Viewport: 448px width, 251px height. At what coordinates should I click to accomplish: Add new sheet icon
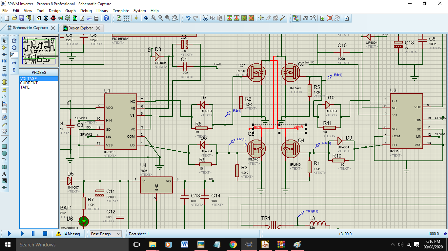(x=322, y=18)
